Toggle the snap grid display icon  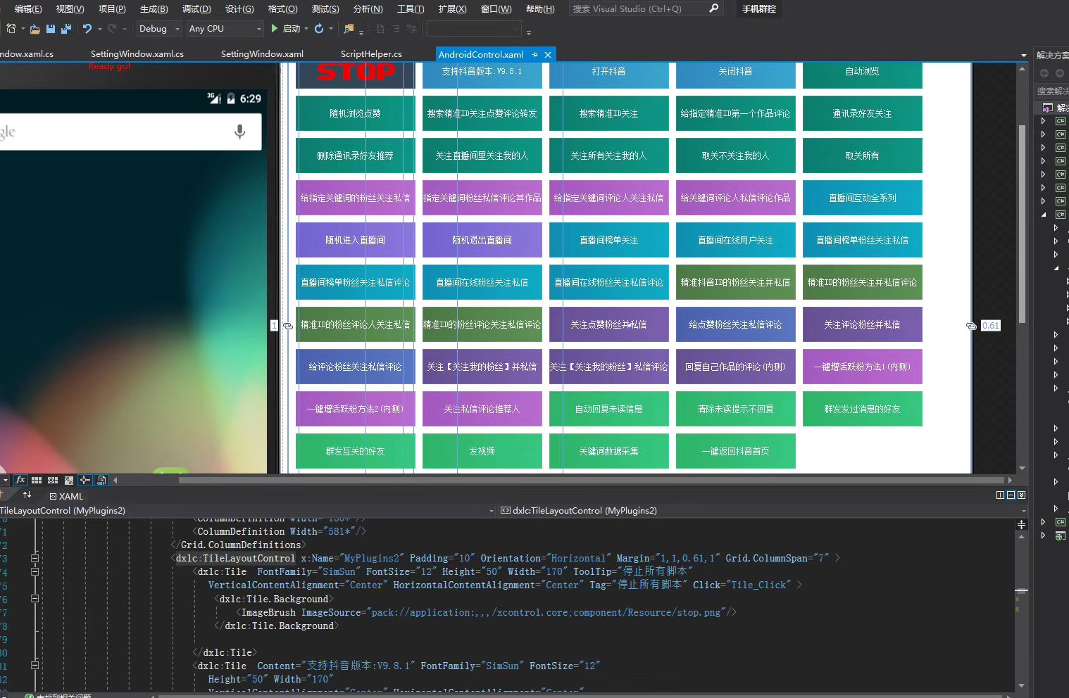coord(37,480)
